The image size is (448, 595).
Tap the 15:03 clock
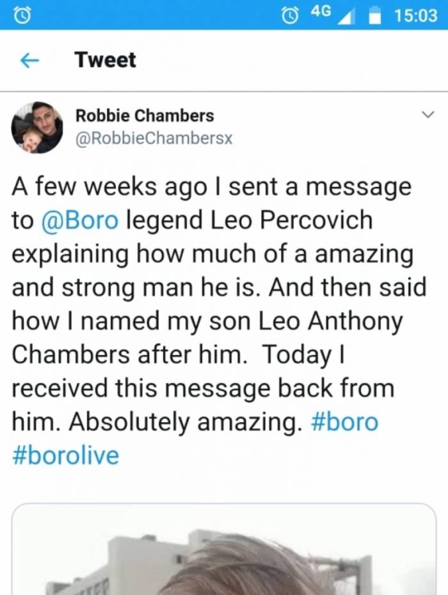(x=416, y=15)
